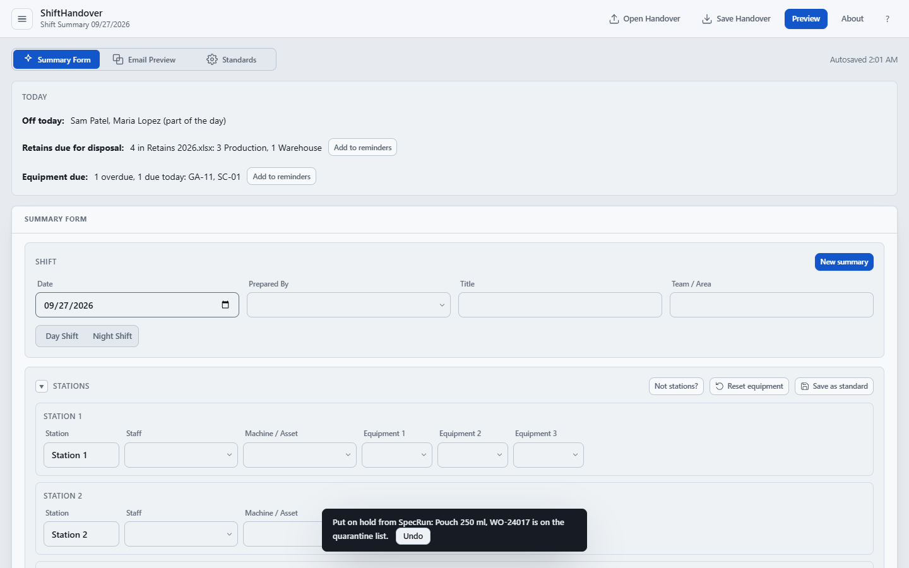Click the Retains 2026.xlsx summary text
The image size is (909, 568).
[x=226, y=148]
